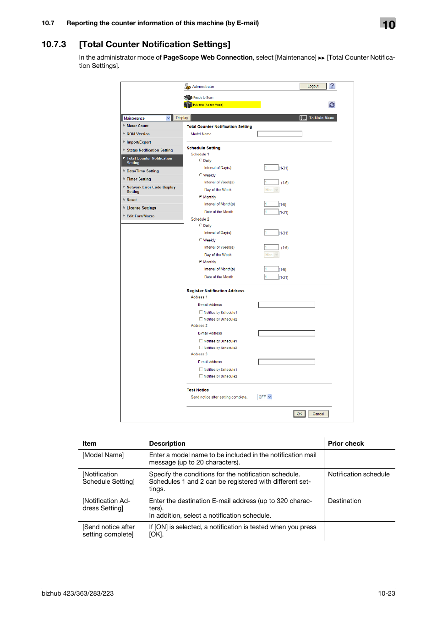This screenshot has height=619, width=437.
Task: Open Reset menu item
Action: [152, 200]
